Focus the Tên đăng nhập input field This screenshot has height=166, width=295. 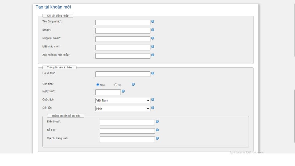pyautogui.click(x=123, y=22)
